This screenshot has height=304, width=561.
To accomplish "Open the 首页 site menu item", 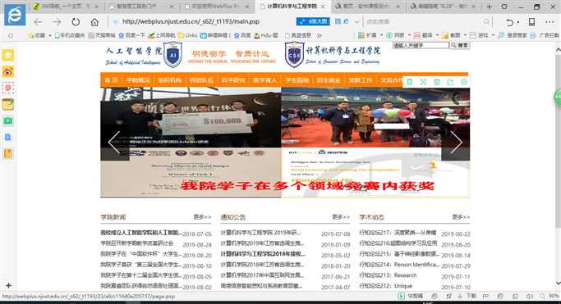I will 111,80.
